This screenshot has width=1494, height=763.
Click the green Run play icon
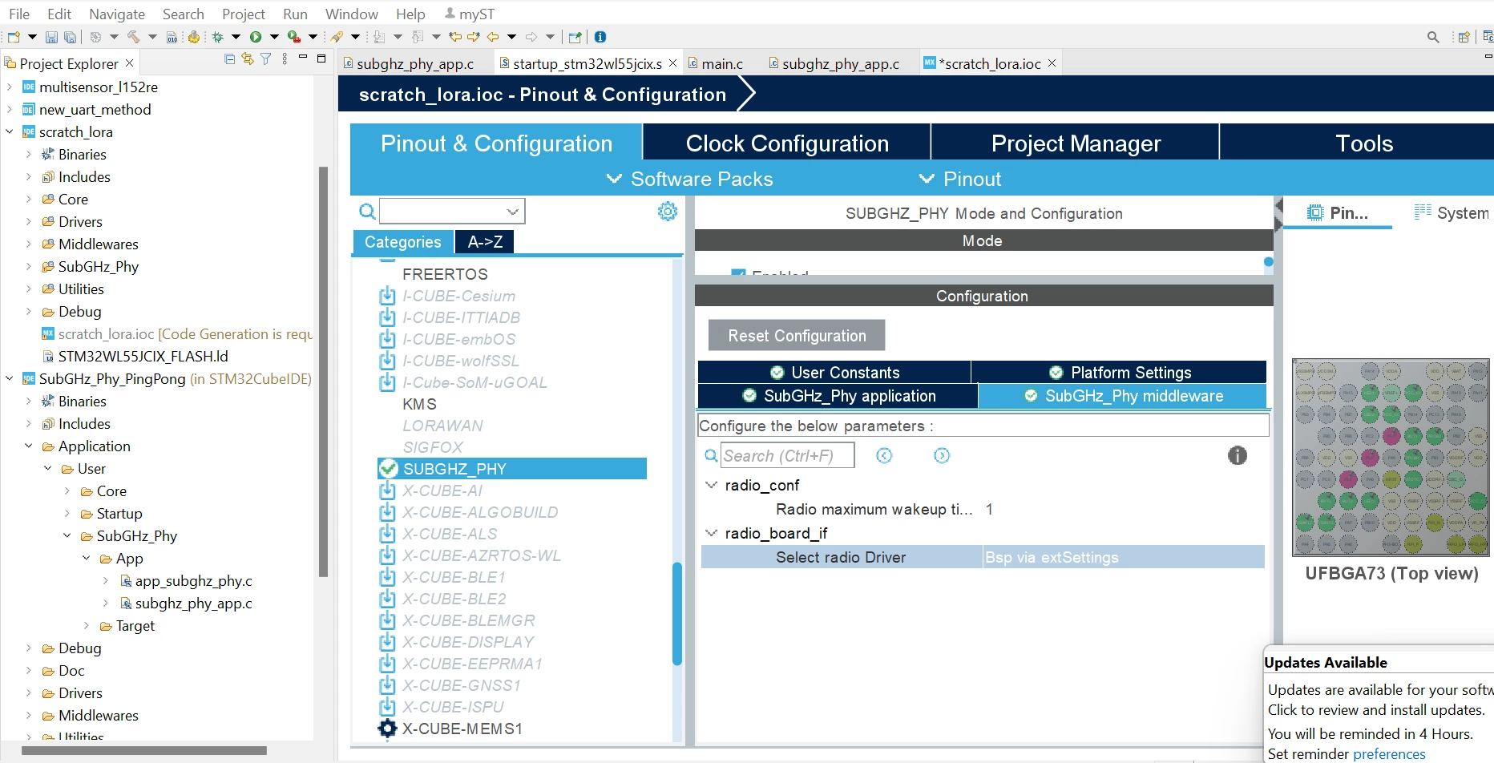(x=256, y=37)
